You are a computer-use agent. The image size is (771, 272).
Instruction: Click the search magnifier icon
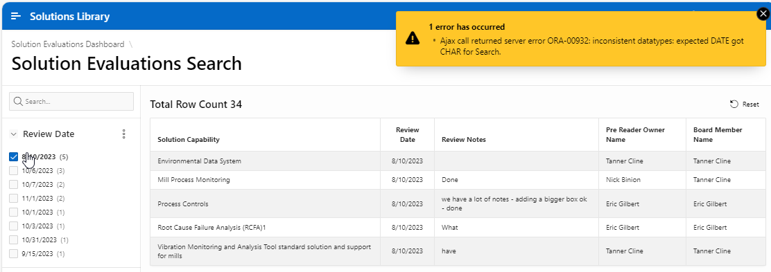[18, 101]
